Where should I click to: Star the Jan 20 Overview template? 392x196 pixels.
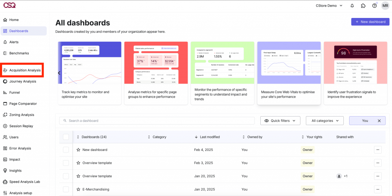(x=78, y=176)
